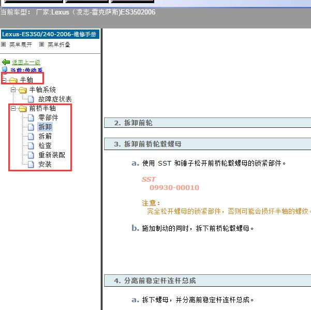
Task: Open the 拆解 page
Action: [x=45, y=136]
